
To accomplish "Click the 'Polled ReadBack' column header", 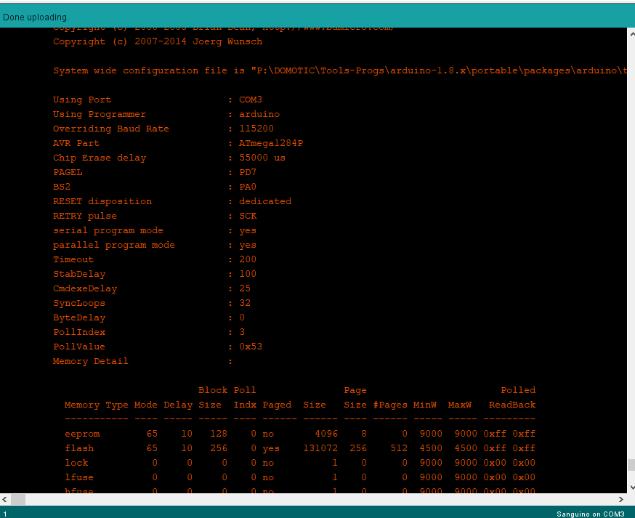I will [x=512, y=397].
